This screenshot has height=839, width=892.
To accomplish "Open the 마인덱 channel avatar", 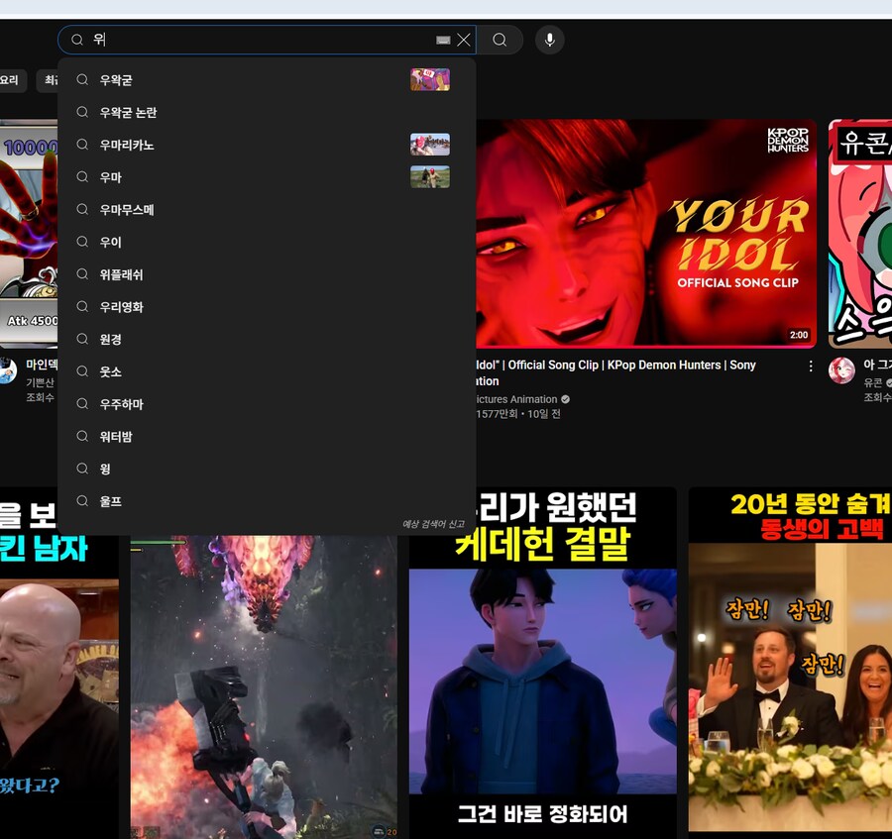I will [7, 370].
